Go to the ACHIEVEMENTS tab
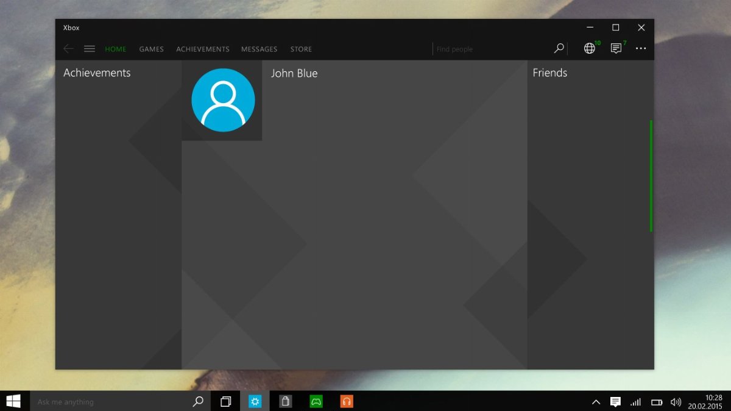731x411 pixels. (203, 49)
